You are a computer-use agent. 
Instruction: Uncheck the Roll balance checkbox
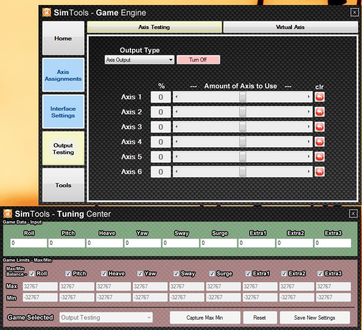point(32,273)
